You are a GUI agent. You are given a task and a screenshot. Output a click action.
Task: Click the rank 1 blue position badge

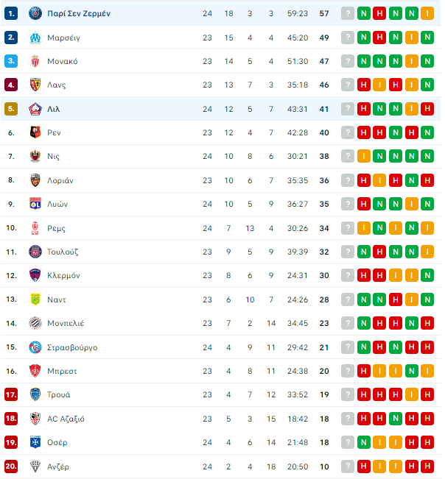coord(11,13)
